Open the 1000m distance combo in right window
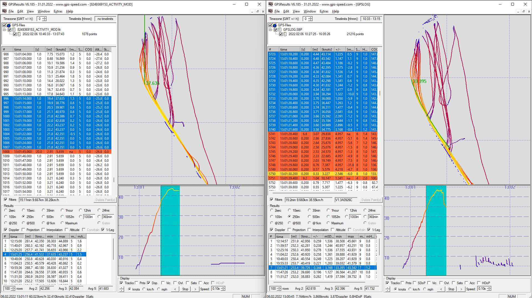 (355, 217)
